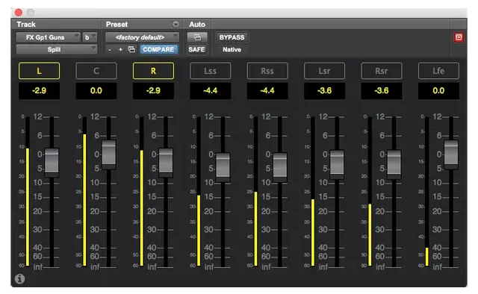Toggle the Lfe channel select button

[438, 71]
